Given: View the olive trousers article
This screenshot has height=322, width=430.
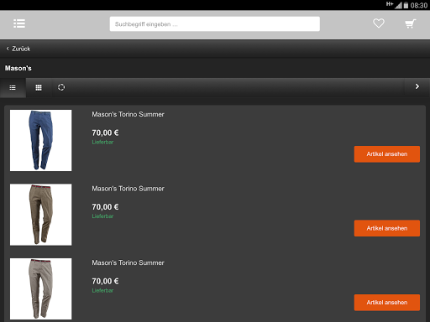Looking at the screenshot, I should [387, 228].
